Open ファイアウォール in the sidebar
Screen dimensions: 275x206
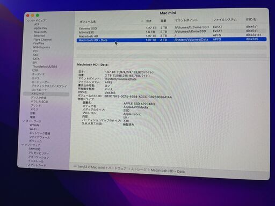40,137
